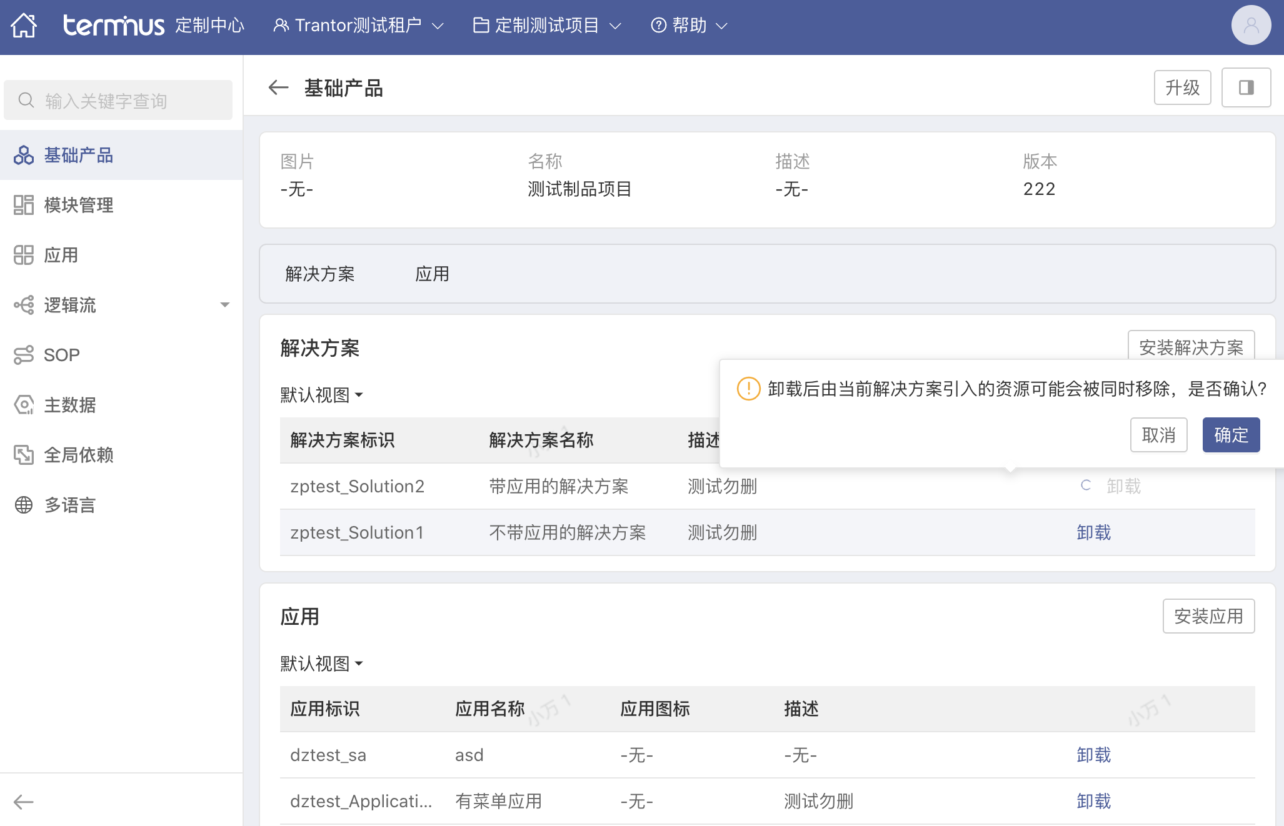Expand the 逻辑流 submenu arrow

(225, 305)
